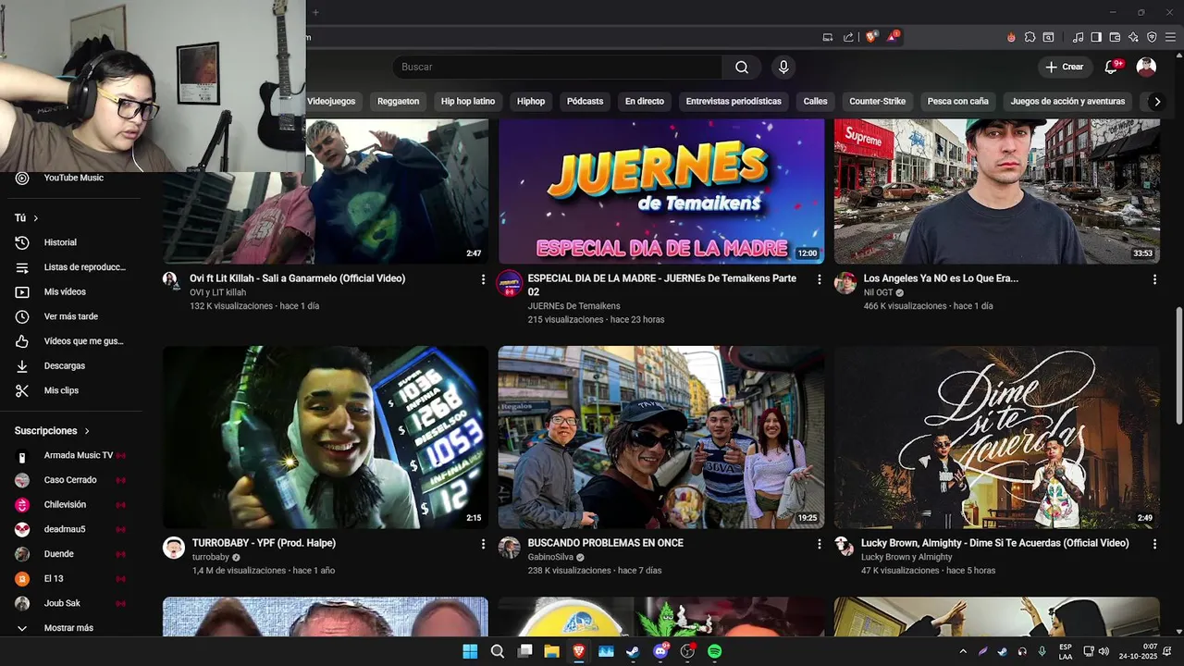Viewport: 1184px width, 666px height.
Task: Click the install app icon in address bar
Action: point(828,37)
